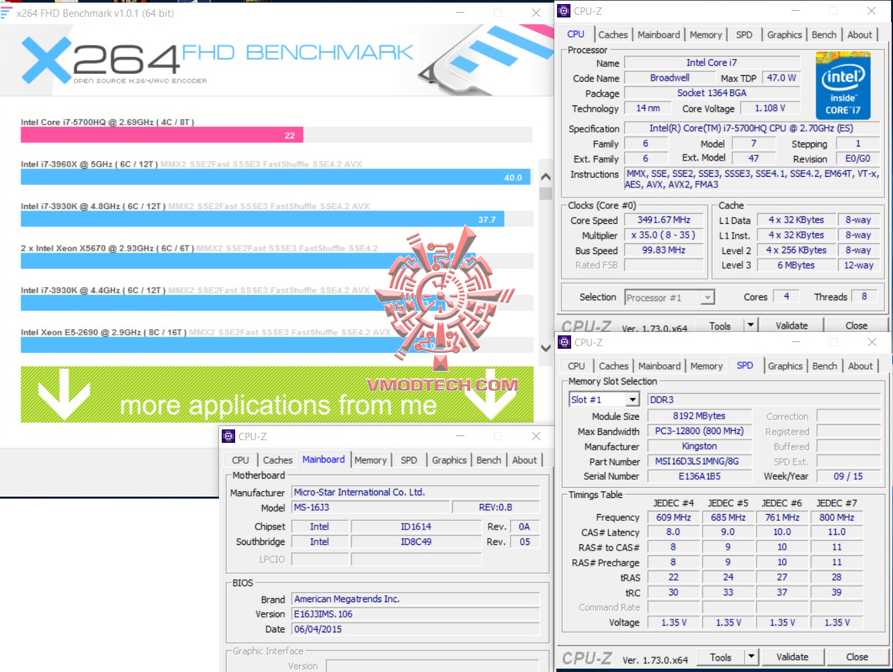
Task: Click the CPU-Z icon in the Motherboard window title bar
Action: tap(228, 436)
